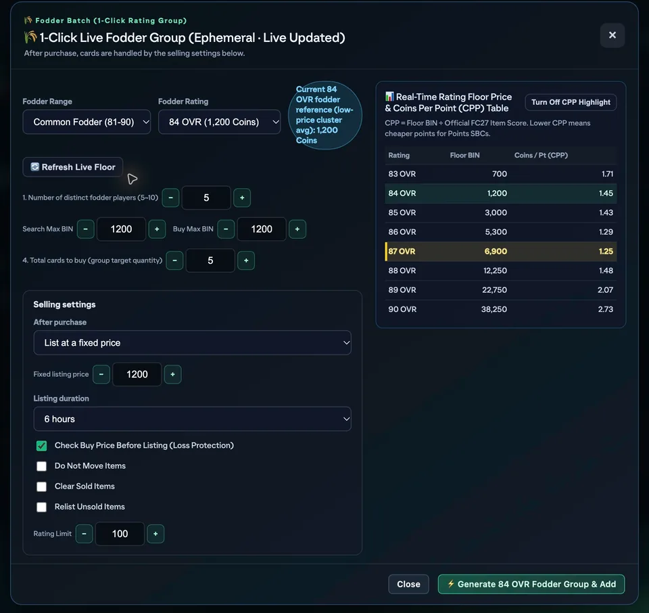The image size is (649, 613).
Task: Increase Search Max BIN value
Action: pyautogui.click(x=157, y=229)
